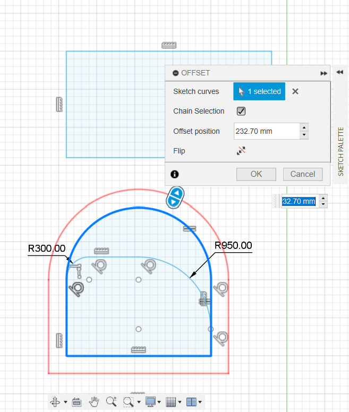This screenshot has width=349, height=412.
Task: Click the 'Chain Selection' label
Action: [199, 111]
